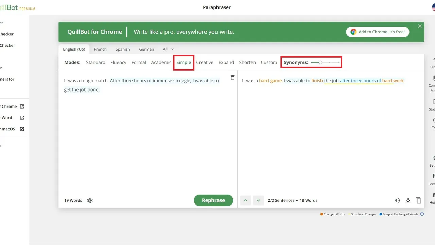Switch to the German language tab
Image resolution: width=435 pixels, height=245 pixels.
point(146,49)
